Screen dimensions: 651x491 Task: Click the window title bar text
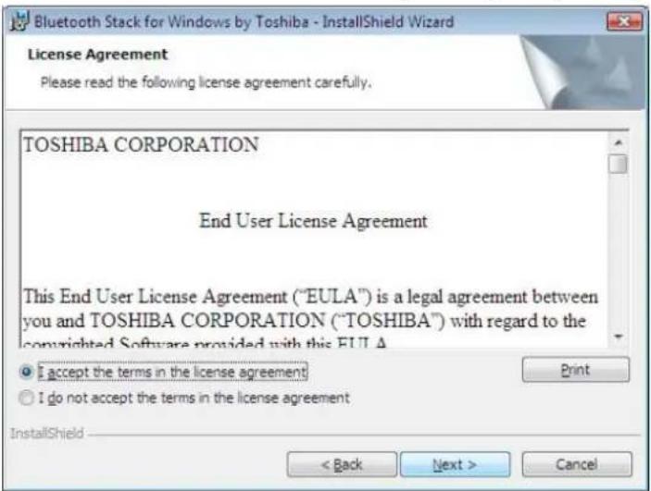coord(244,21)
